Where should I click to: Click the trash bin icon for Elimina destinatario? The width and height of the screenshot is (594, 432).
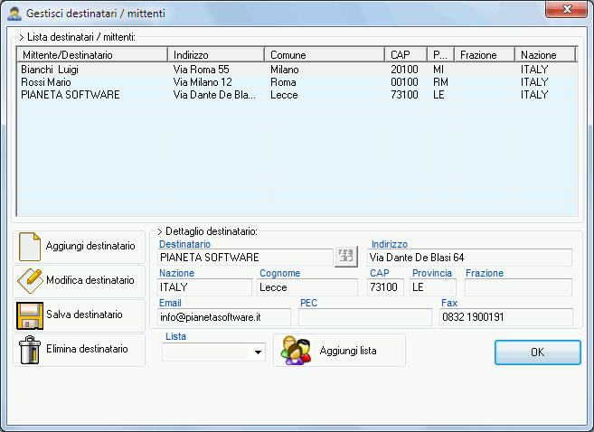[30, 350]
